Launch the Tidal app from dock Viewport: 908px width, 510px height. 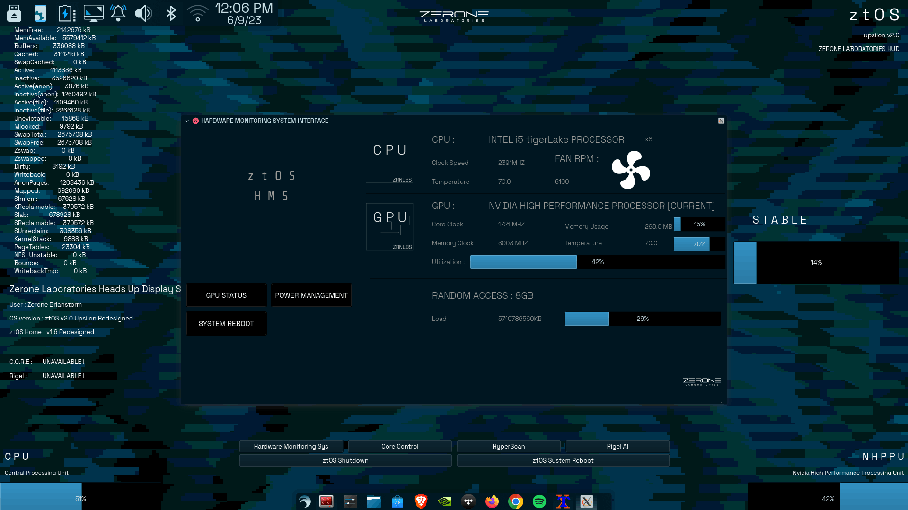pos(468,501)
